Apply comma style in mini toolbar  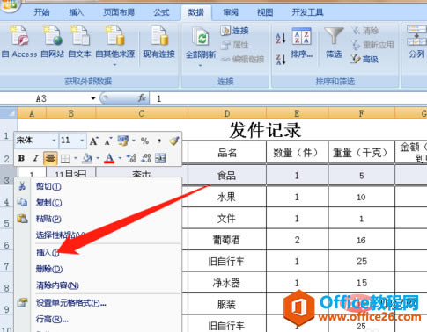coord(159,141)
